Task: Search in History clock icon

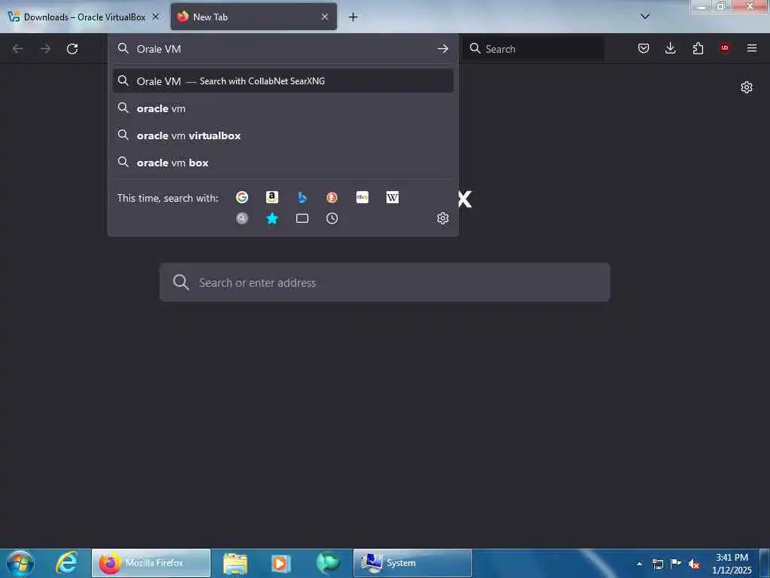Action: [x=332, y=218]
